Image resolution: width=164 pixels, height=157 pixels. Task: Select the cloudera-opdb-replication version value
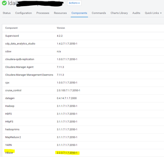coord(67,59)
